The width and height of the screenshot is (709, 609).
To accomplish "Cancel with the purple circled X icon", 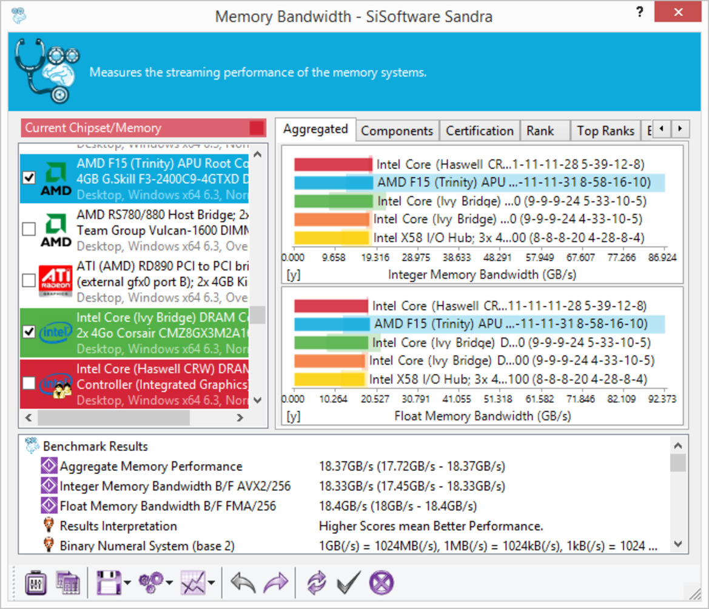I will (x=381, y=583).
